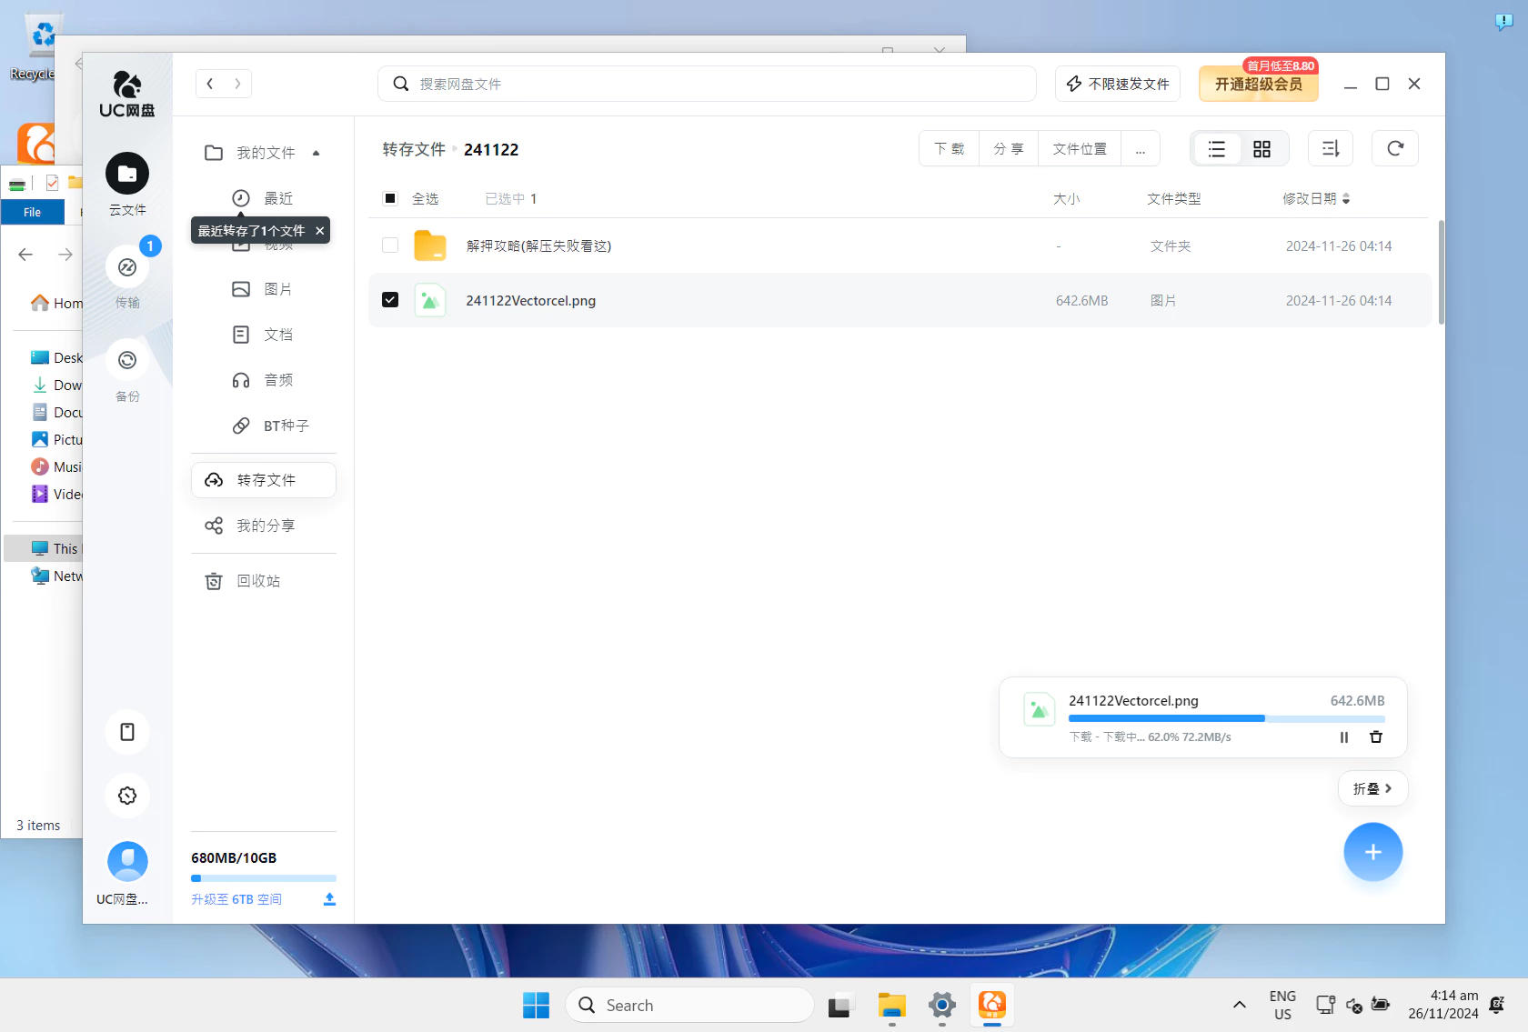
Task: Switch to grid view
Action: pos(1262,149)
